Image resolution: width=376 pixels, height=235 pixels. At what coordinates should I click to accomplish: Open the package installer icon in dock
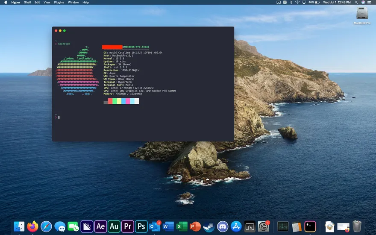point(330,226)
